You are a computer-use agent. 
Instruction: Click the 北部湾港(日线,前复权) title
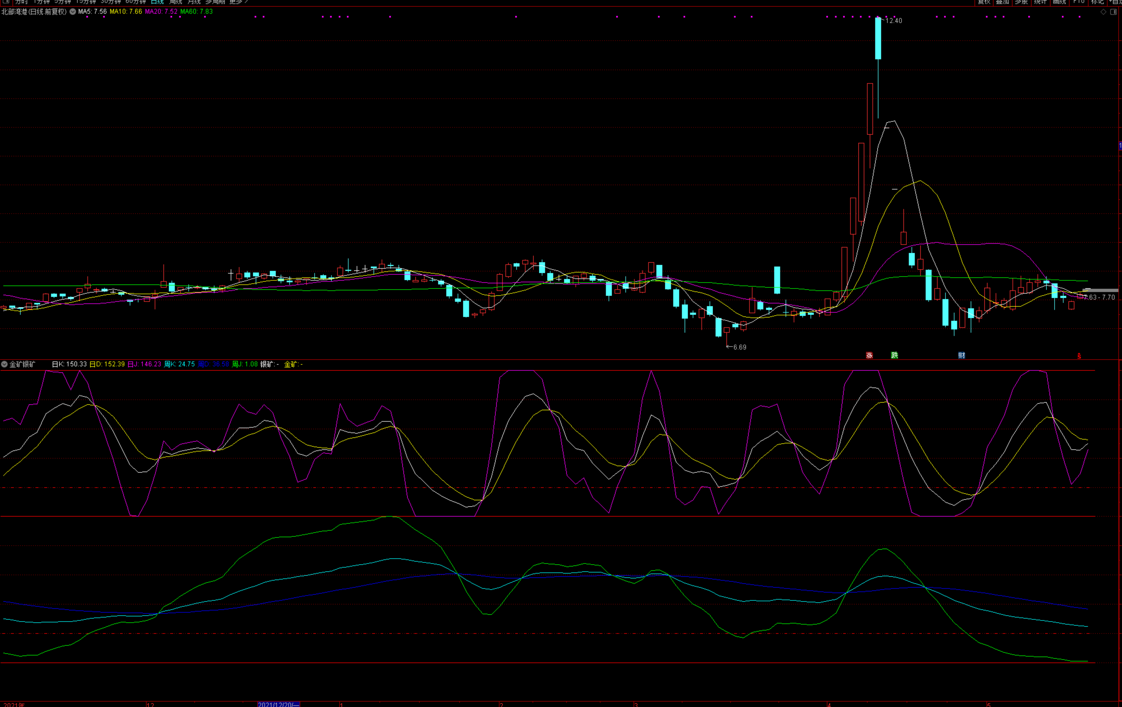(x=34, y=12)
